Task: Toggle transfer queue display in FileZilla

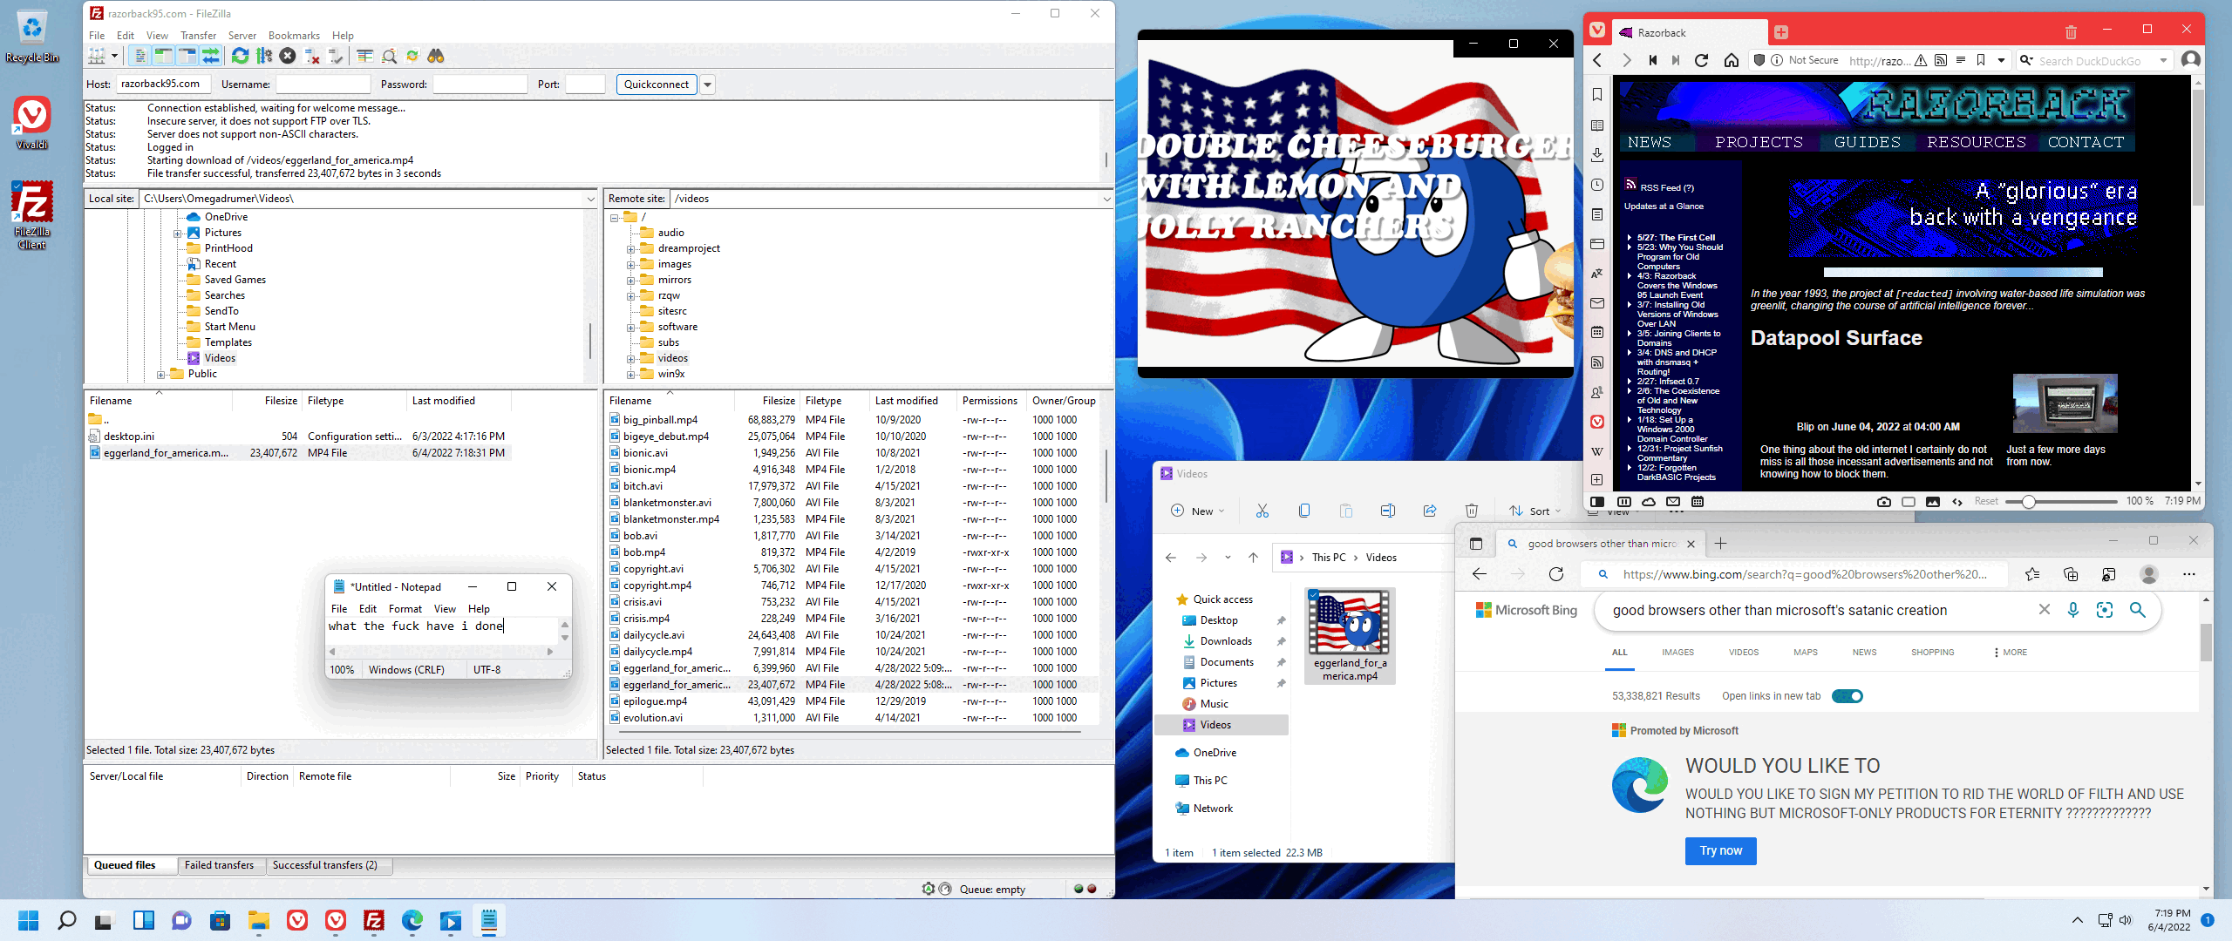Action: pyautogui.click(x=210, y=57)
